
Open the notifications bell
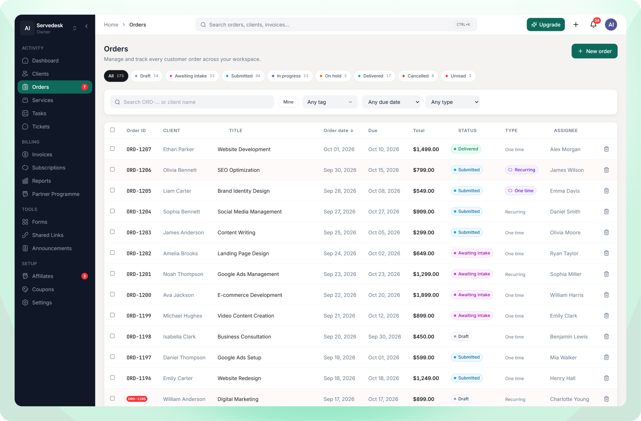point(594,25)
